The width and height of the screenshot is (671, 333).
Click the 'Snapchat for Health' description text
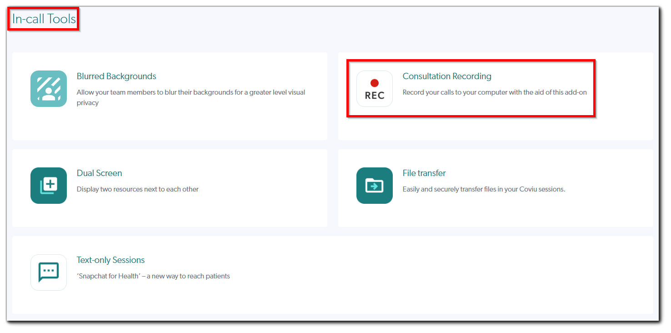(153, 276)
